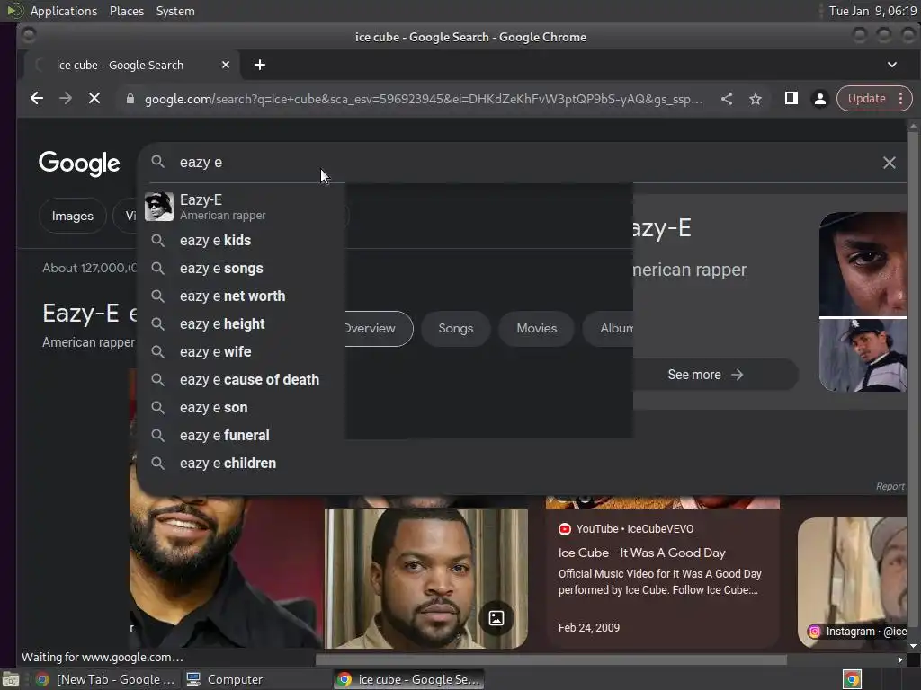This screenshot has width=921, height=690.
Task: Choose suggestion 'eazy e children'
Action: [x=241, y=464]
